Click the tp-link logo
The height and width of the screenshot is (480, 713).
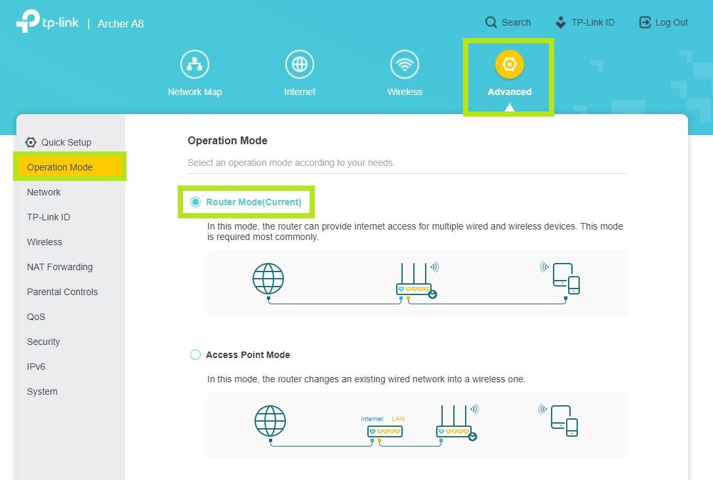click(48, 22)
